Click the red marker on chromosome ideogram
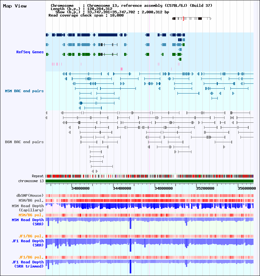The height and width of the screenshot is (276, 260). [x=183, y=19]
